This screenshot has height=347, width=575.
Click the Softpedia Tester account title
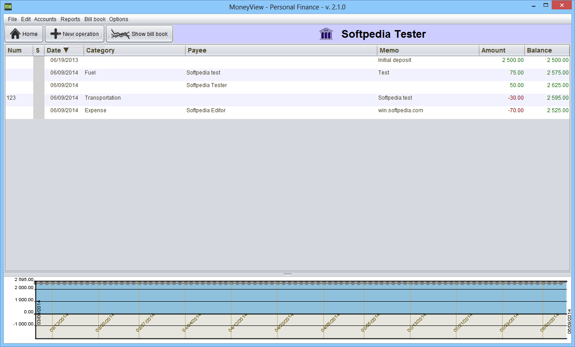(x=384, y=34)
